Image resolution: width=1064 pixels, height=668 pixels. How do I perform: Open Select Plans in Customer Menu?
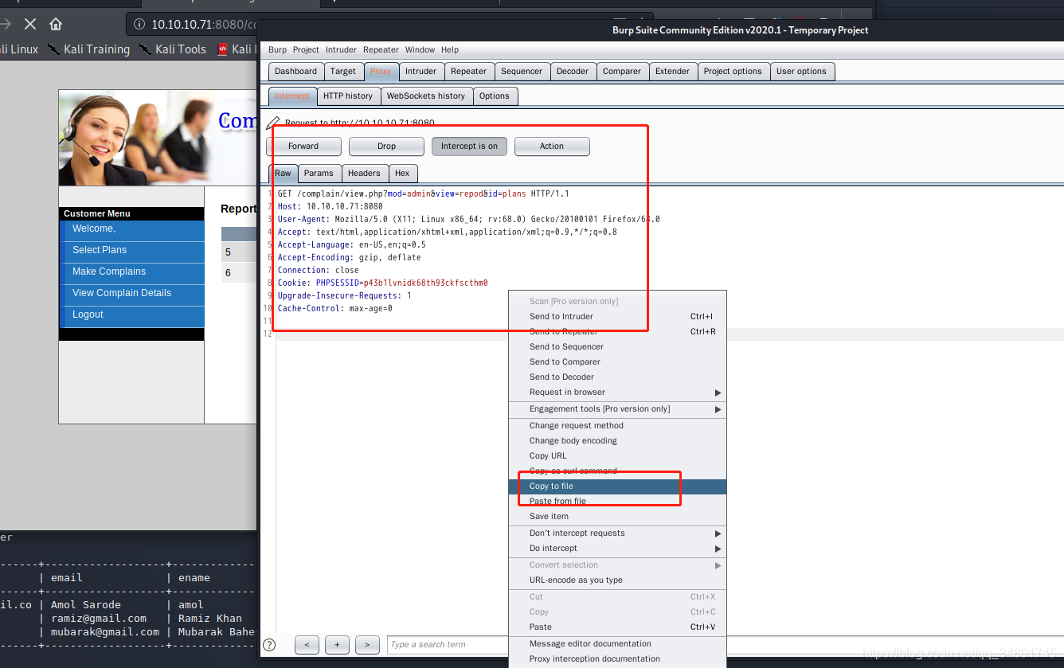[100, 250]
